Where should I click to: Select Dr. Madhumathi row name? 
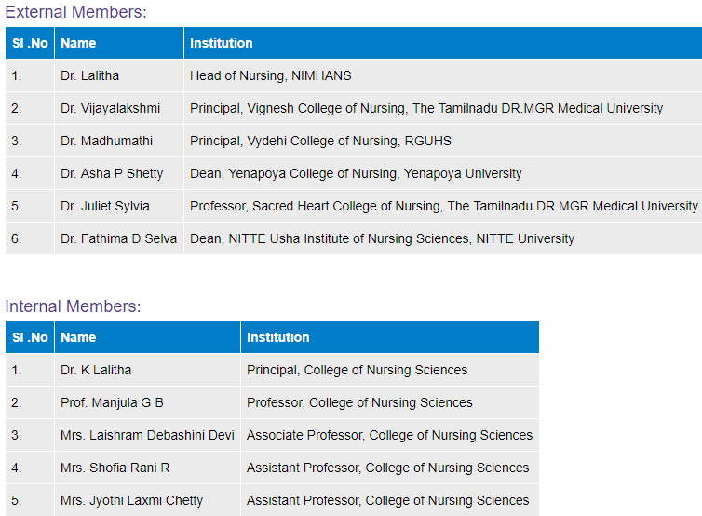[106, 141]
